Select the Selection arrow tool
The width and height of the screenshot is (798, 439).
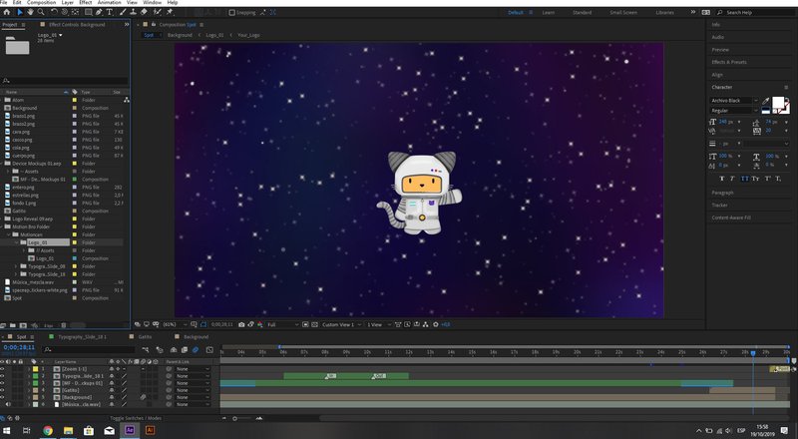(19, 12)
